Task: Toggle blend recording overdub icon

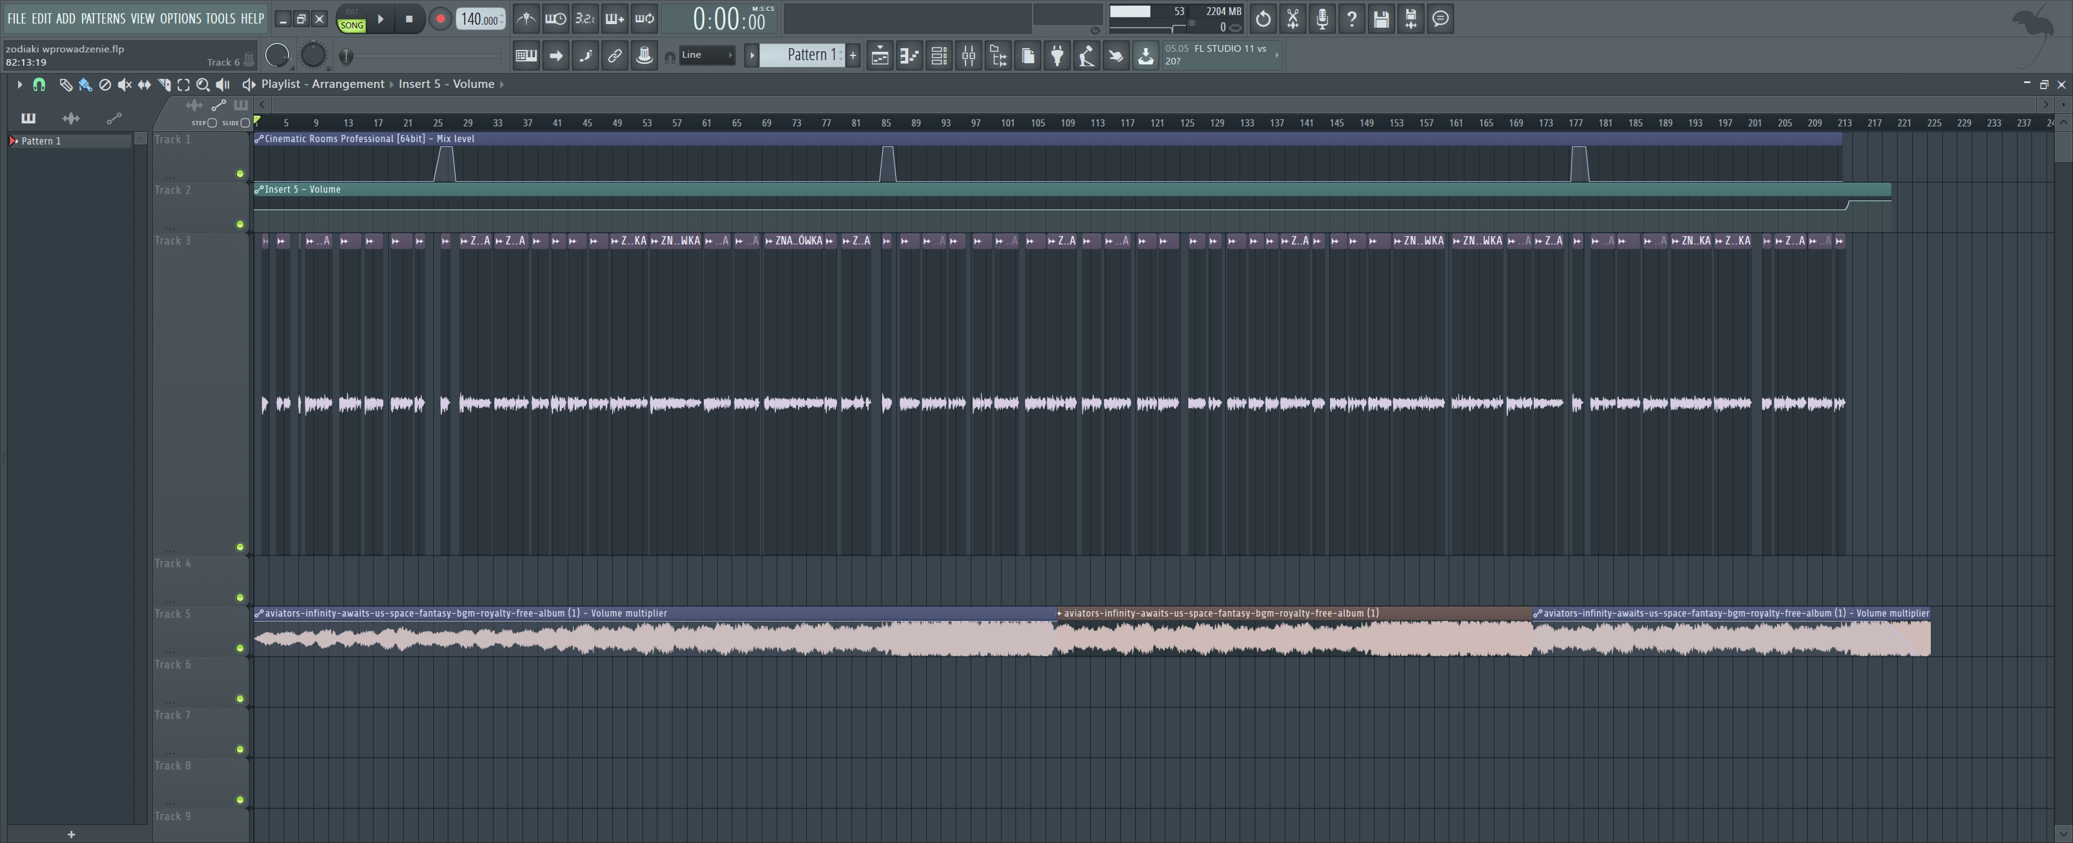Action: [615, 19]
